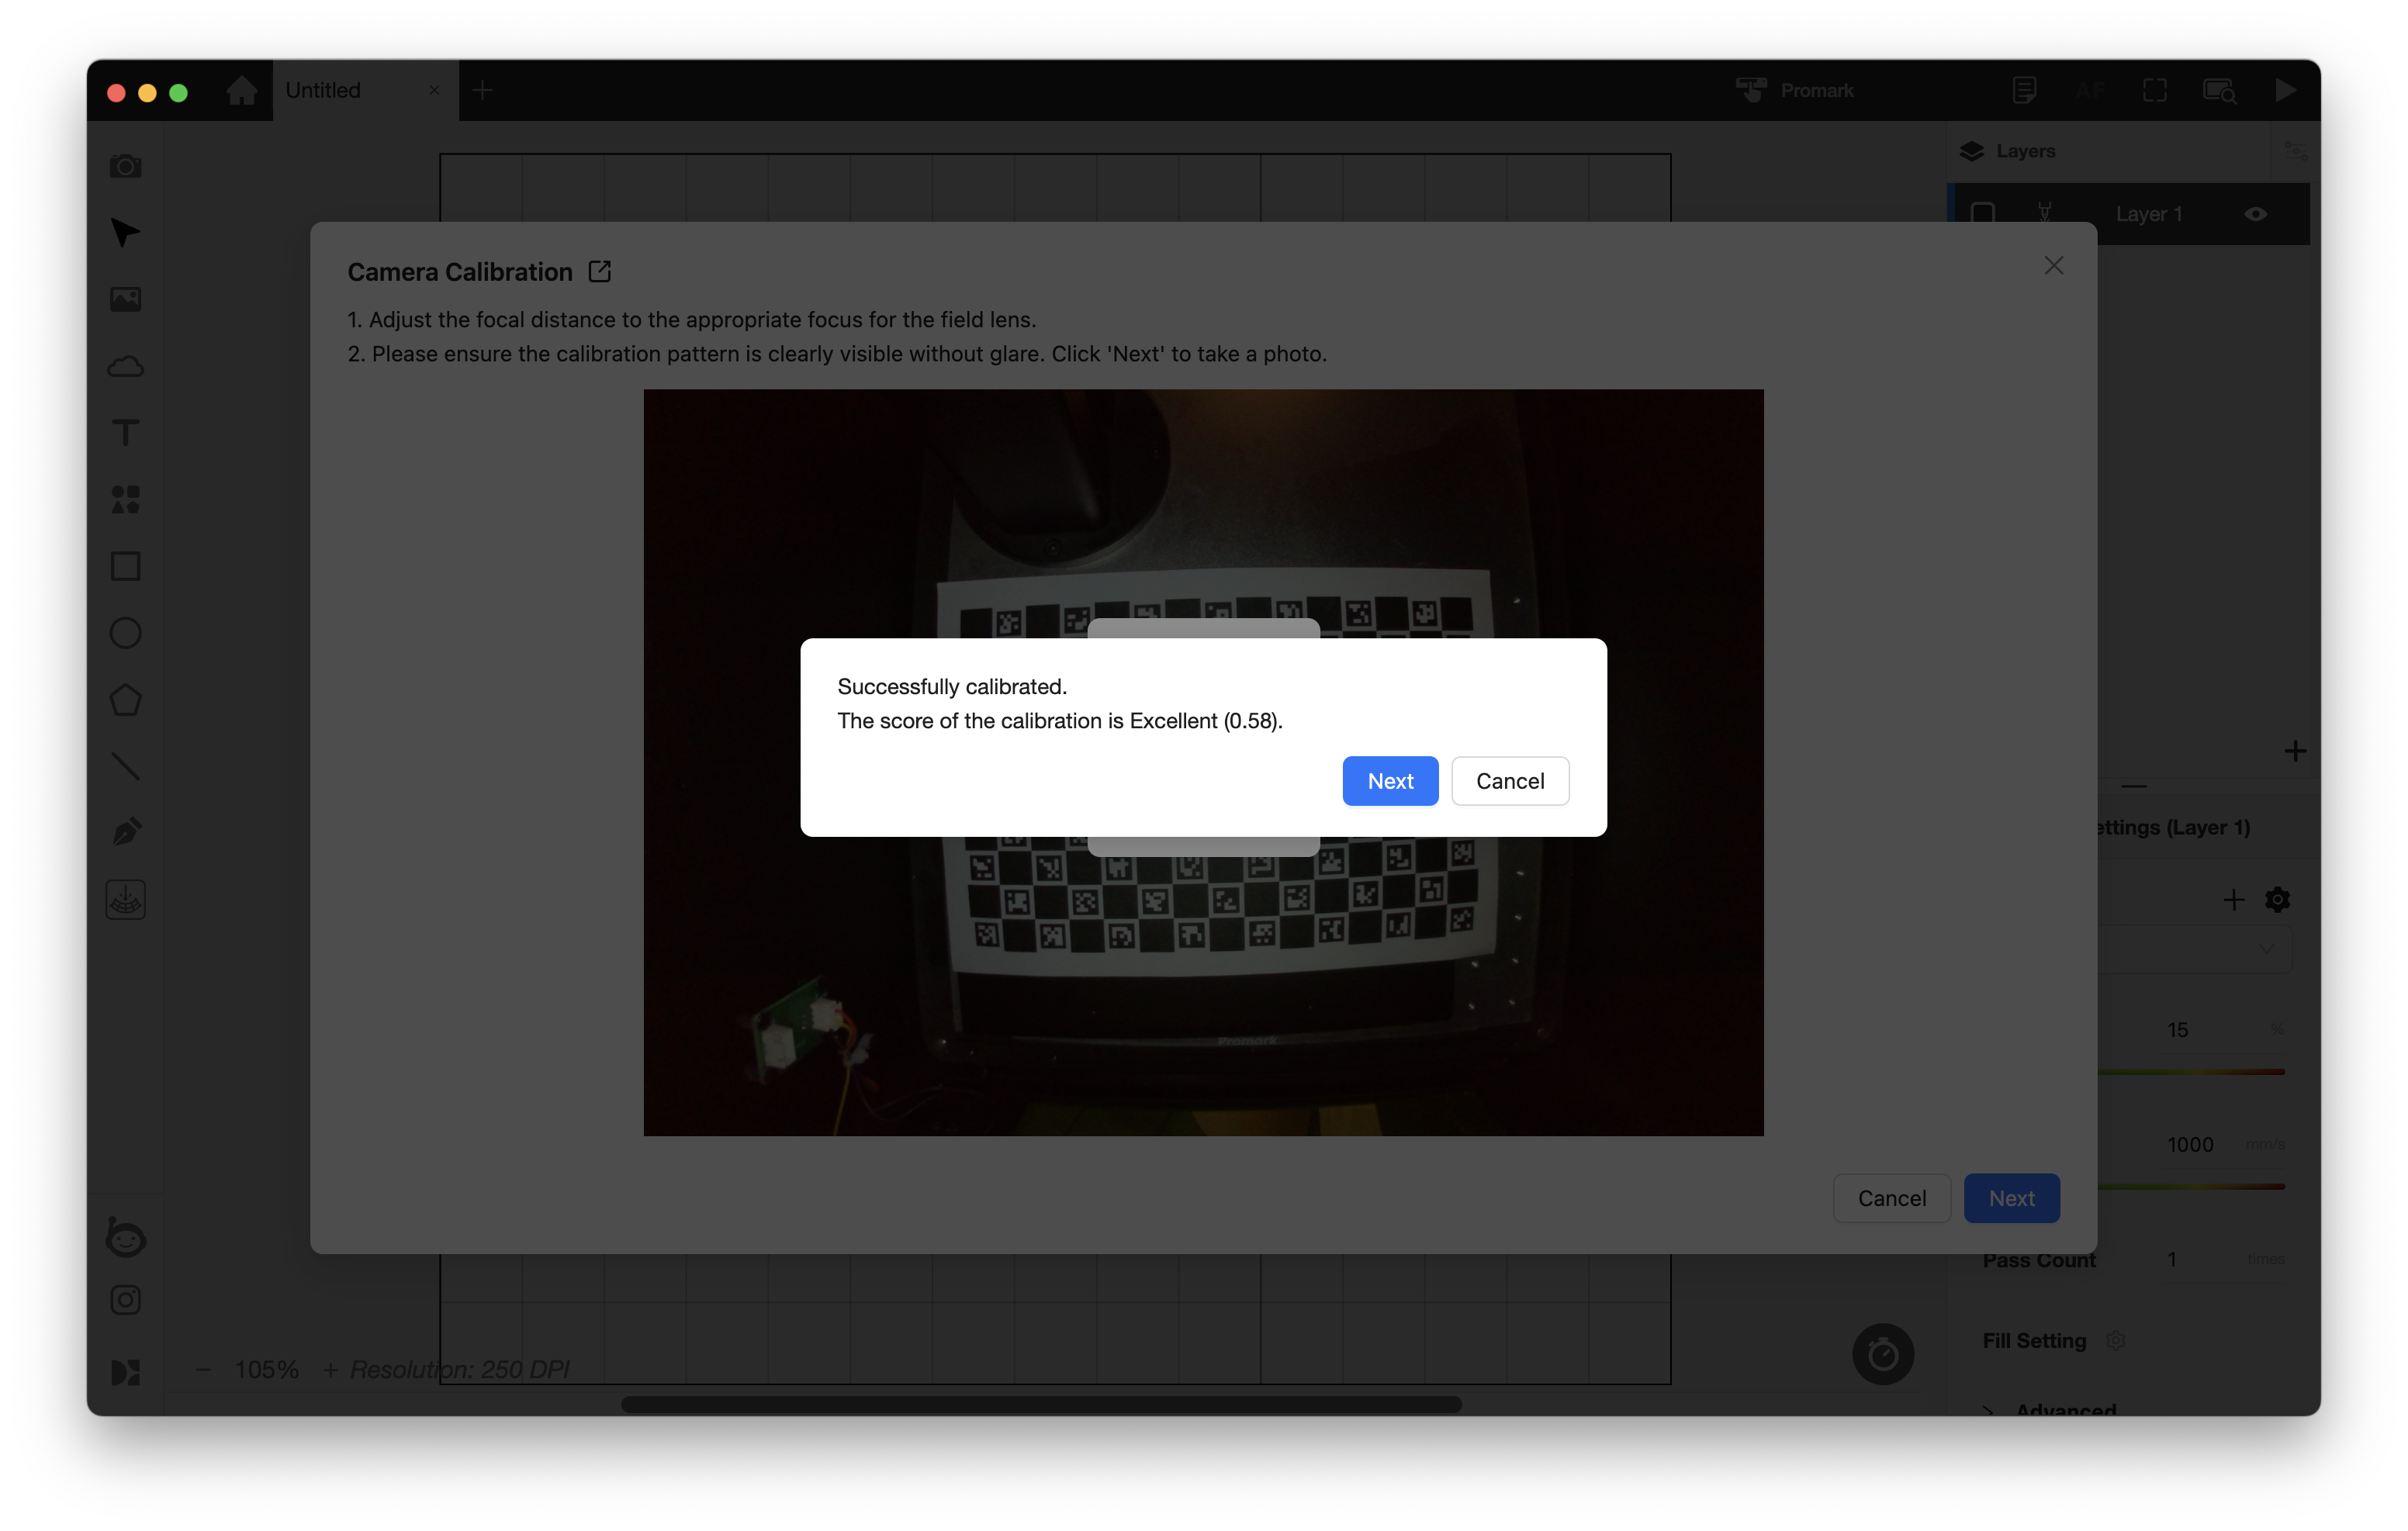The width and height of the screenshot is (2408, 1531).
Task: Click the bottom-most left sidebar logo icon
Action: click(125, 1372)
